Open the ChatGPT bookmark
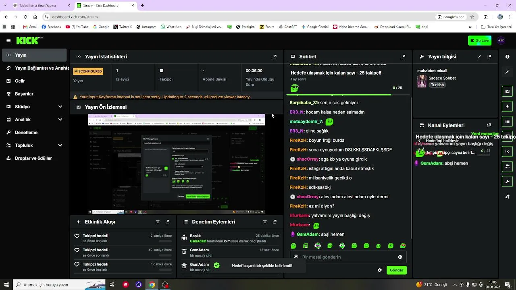The image size is (516, 290). click(287, 27)
